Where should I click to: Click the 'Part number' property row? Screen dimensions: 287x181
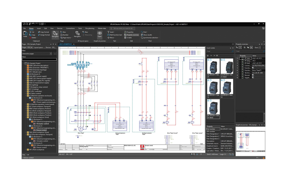220,129
